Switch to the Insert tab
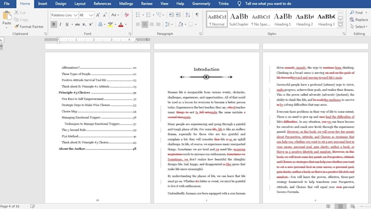This screenshot has height=209, width=371. coord(43,4)
